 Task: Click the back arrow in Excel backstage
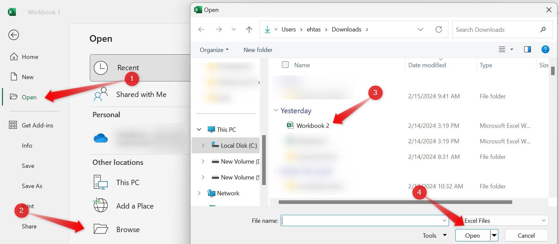(14, 35)
